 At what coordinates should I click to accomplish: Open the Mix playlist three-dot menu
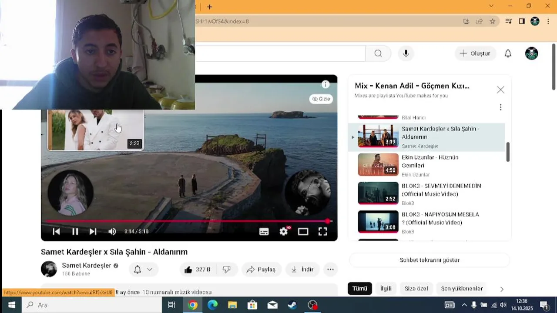pyautogui.click(x=500, y=107)
